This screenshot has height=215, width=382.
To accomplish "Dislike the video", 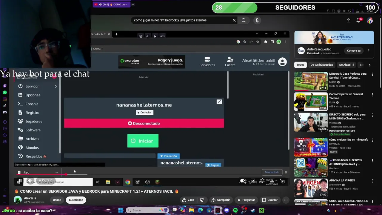I will click(202, 200).
